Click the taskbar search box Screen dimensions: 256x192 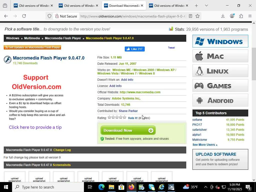tap(48, 187)
